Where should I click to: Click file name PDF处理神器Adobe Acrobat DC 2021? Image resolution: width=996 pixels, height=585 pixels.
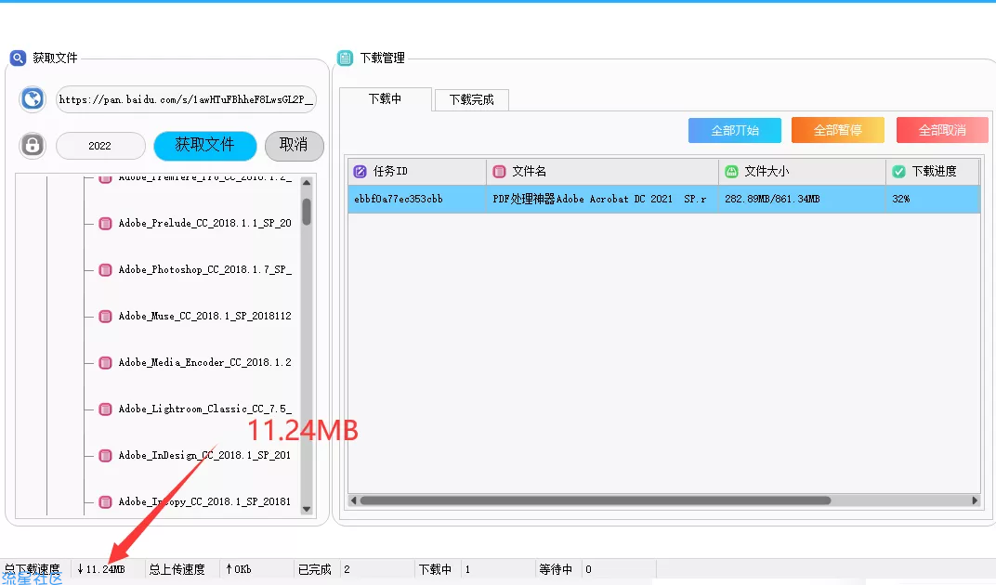tap(602, 199)
